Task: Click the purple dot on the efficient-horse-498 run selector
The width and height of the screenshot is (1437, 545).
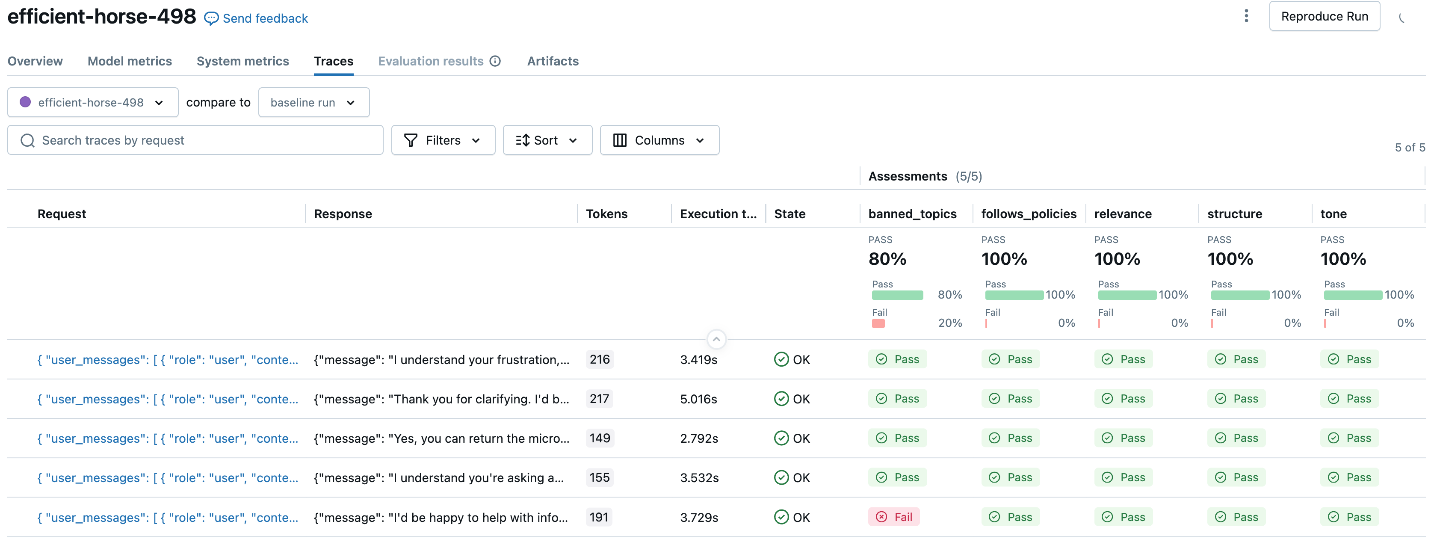Action: 25,102
